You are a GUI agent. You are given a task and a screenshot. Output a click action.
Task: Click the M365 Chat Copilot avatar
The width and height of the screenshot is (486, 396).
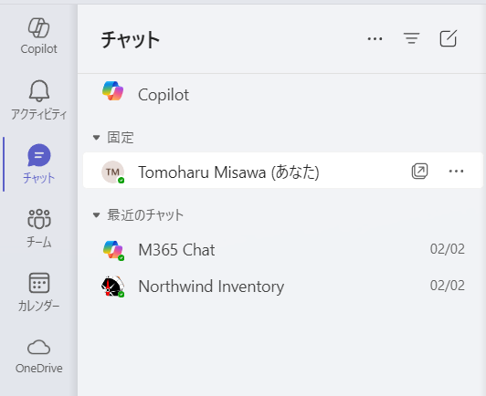point(113,250)
